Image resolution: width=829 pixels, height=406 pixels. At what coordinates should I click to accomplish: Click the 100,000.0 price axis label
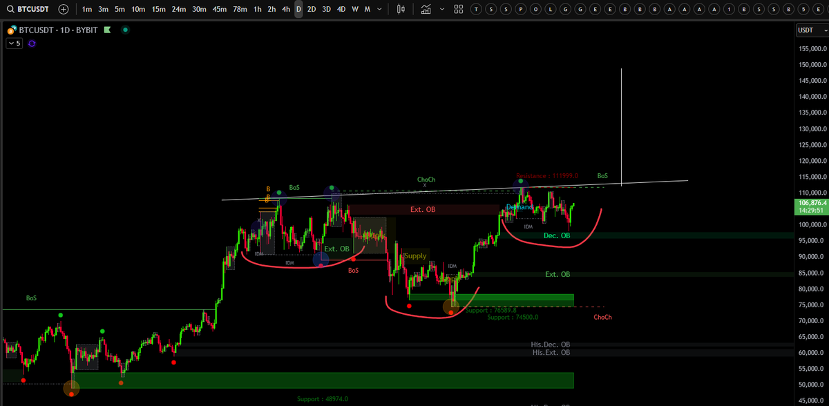813,225
